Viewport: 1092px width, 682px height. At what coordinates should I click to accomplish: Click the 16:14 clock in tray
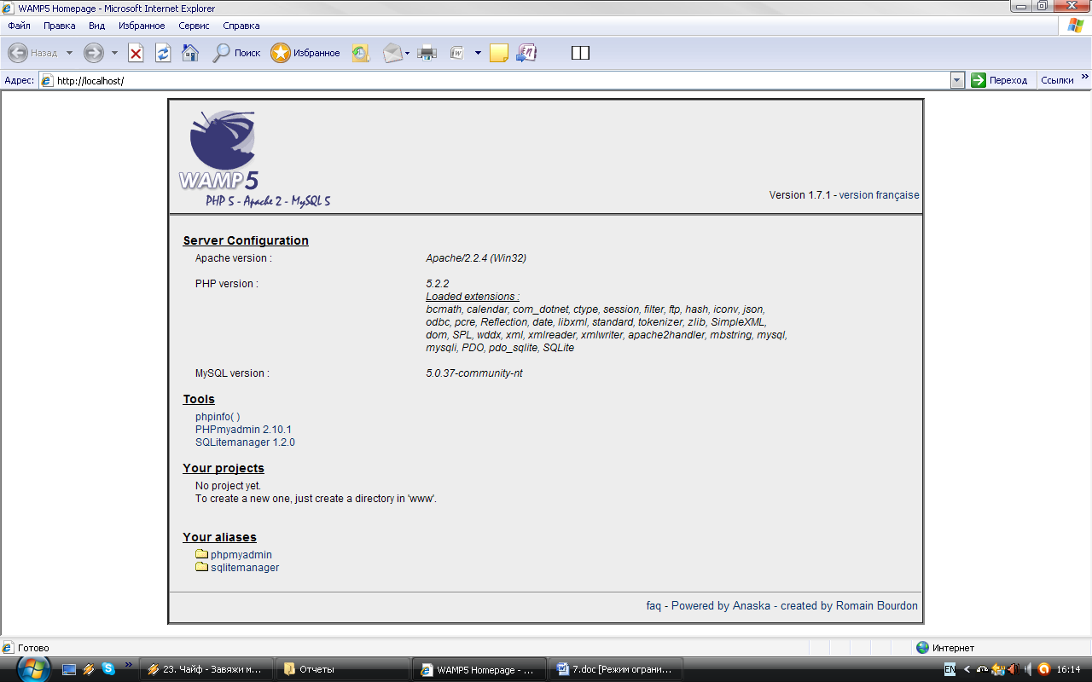(x=1068, y=669)
